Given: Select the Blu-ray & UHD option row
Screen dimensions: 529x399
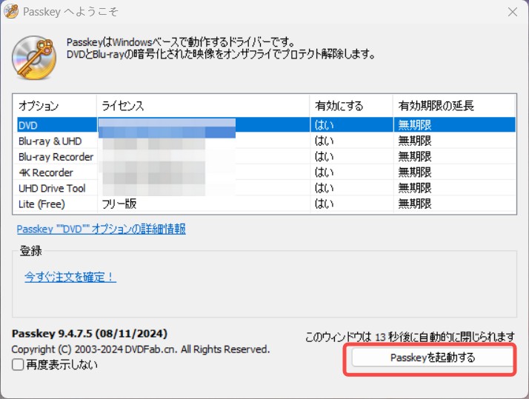Looking at the screenshot, I should [266, 141].
